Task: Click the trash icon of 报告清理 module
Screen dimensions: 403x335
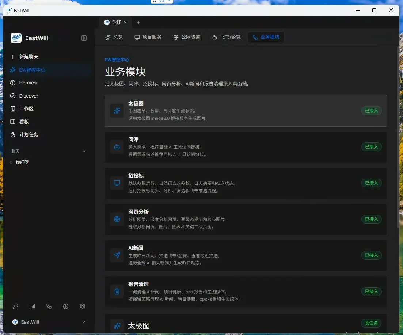Action: [x=117, y=292]
